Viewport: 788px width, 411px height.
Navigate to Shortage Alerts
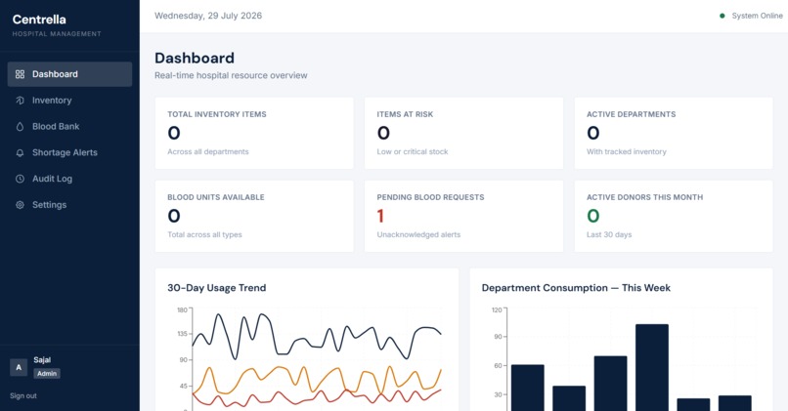tap(69, 152)
